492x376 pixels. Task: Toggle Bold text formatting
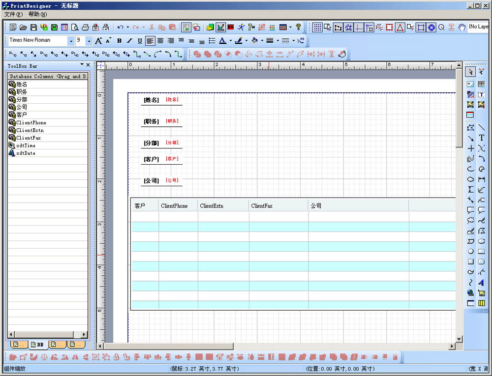pyautogui.click(x=120, y=41)
